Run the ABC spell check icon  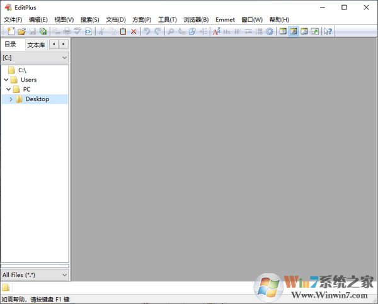tap(77, 31)
